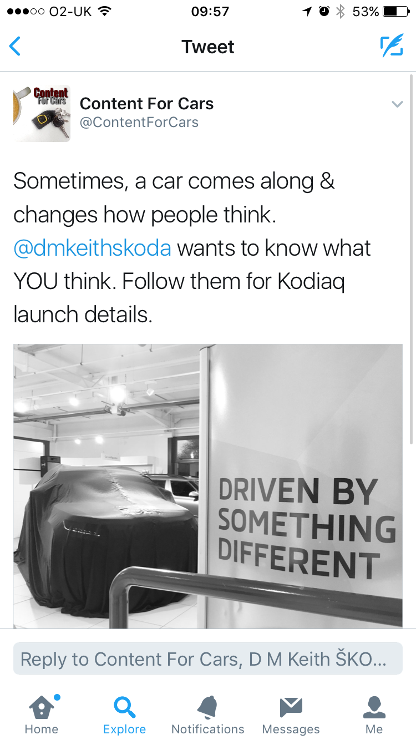Open the covered car photo
This screenshot has height=740, width=416.
(x=207, y=486)
